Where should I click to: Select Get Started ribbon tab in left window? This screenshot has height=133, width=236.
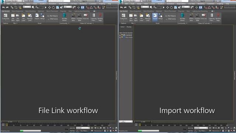click(x=6, y=11)
